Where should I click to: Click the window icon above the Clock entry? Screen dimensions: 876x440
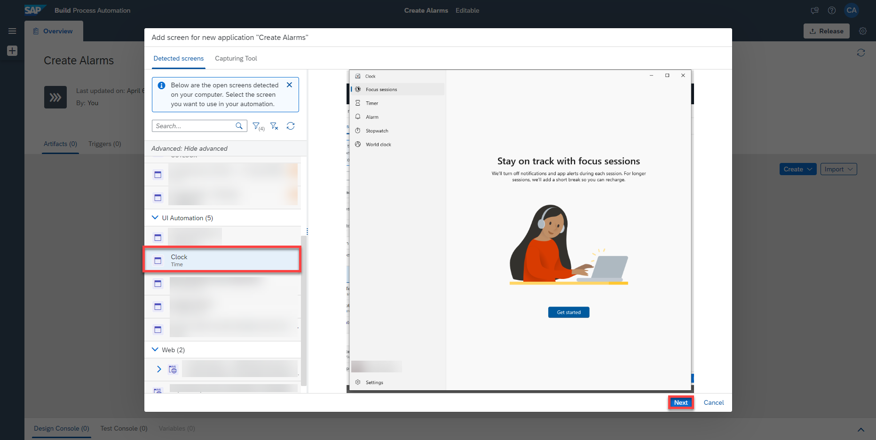pos(158,237)
